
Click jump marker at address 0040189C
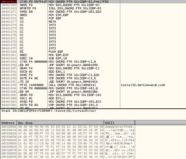[18, 81]
